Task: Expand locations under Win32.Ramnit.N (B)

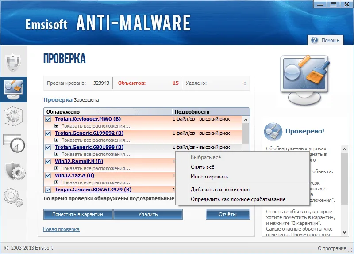Action: pos(57,168)
